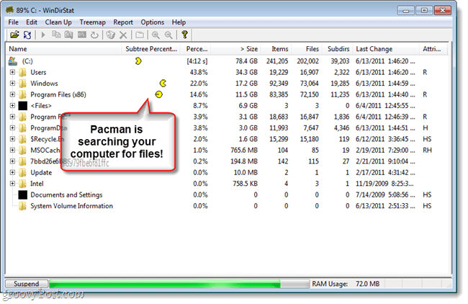
Task: Click the Intel folder icon
Action: (x=23, y=184)
